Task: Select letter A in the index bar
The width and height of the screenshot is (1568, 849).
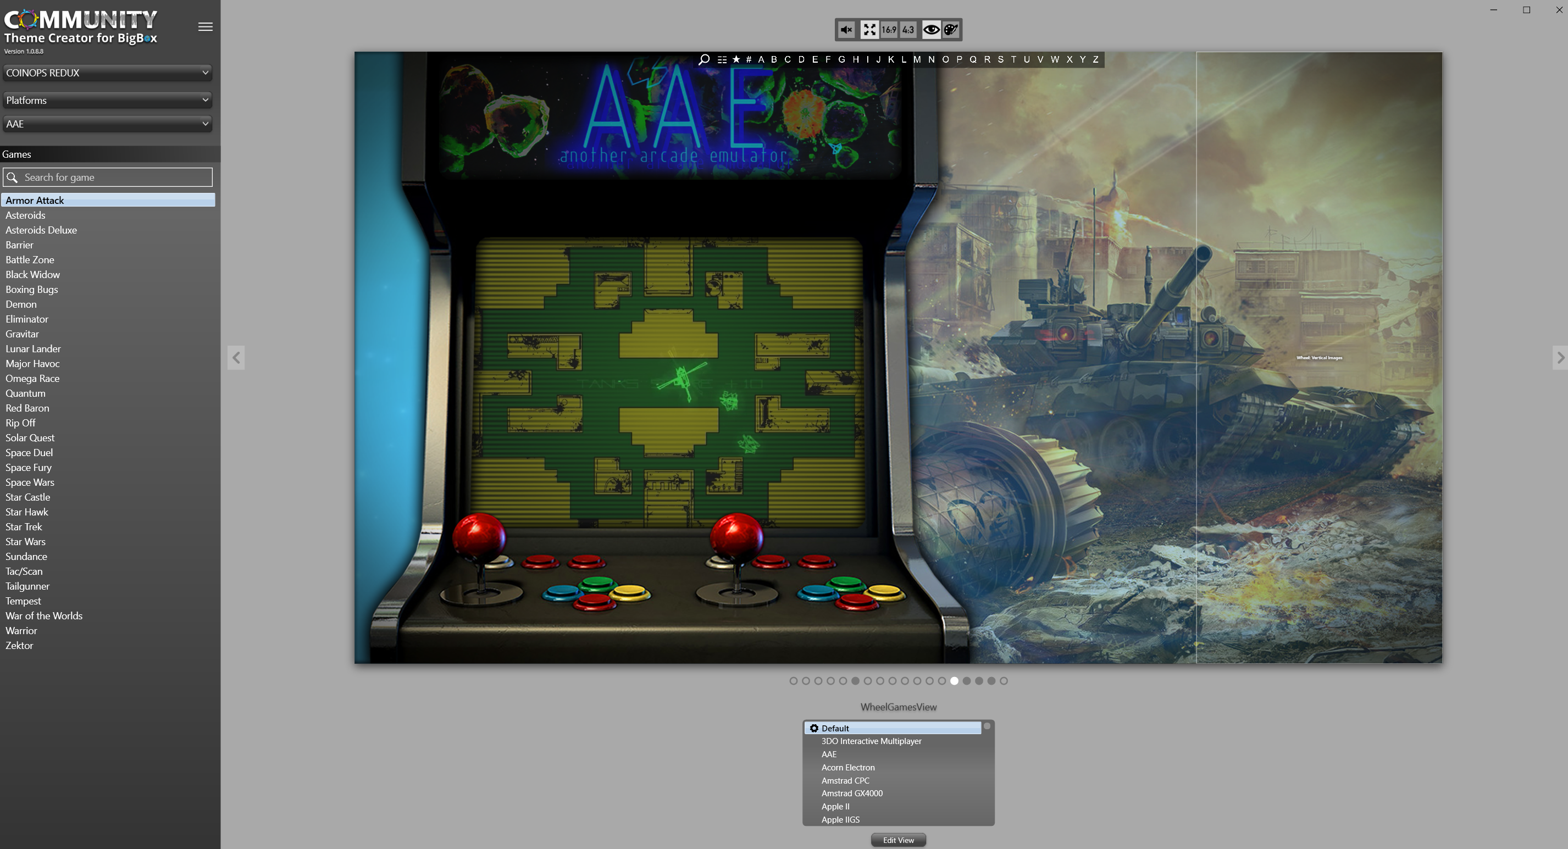Action: 761,59
